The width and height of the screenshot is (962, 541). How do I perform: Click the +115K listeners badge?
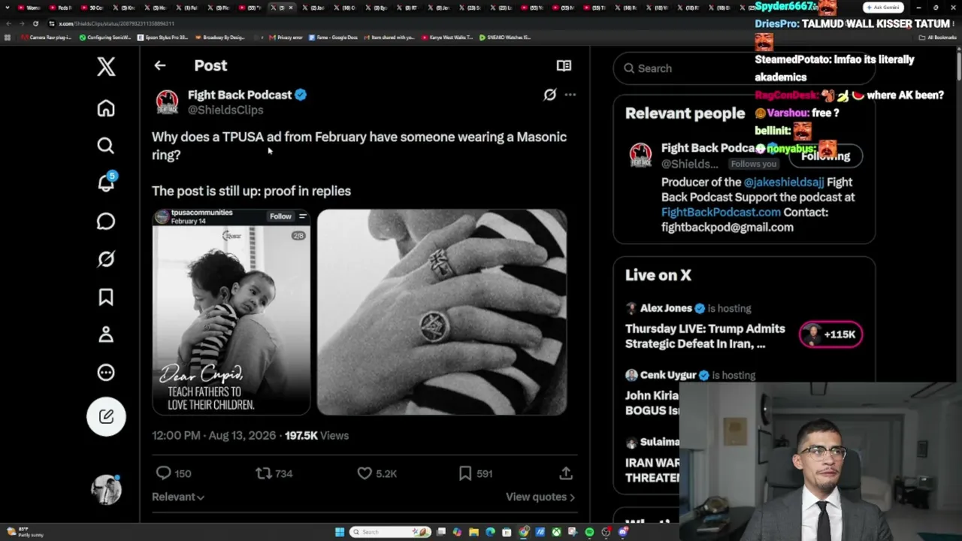[x=830, y=334]
